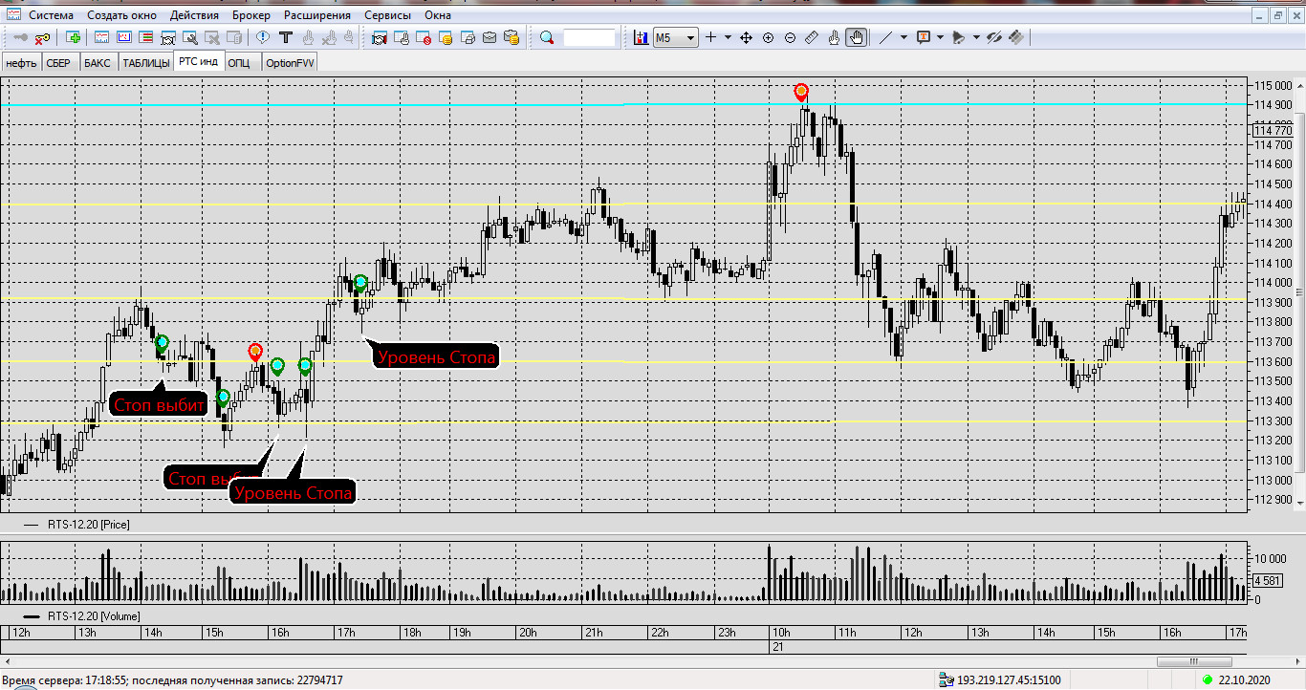1306x690 pixels.
Task: Expand the line tool dropdown arrow
Action: [x=903, y=38]
